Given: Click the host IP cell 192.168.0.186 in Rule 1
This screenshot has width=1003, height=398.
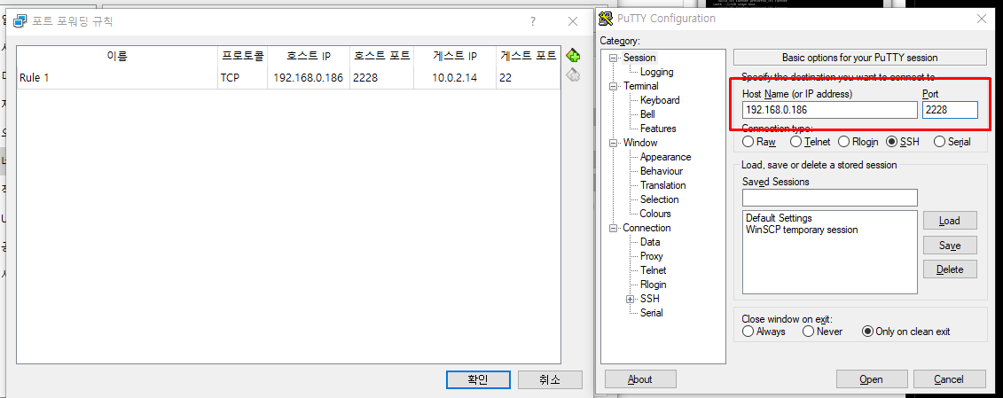Looking at the screenshot, I should tap(309, 78).
